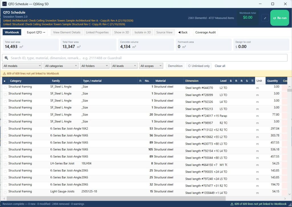Screen dimensions: 292x207
Task: Select the row circle for Steel length #792326
Action: 5,101
